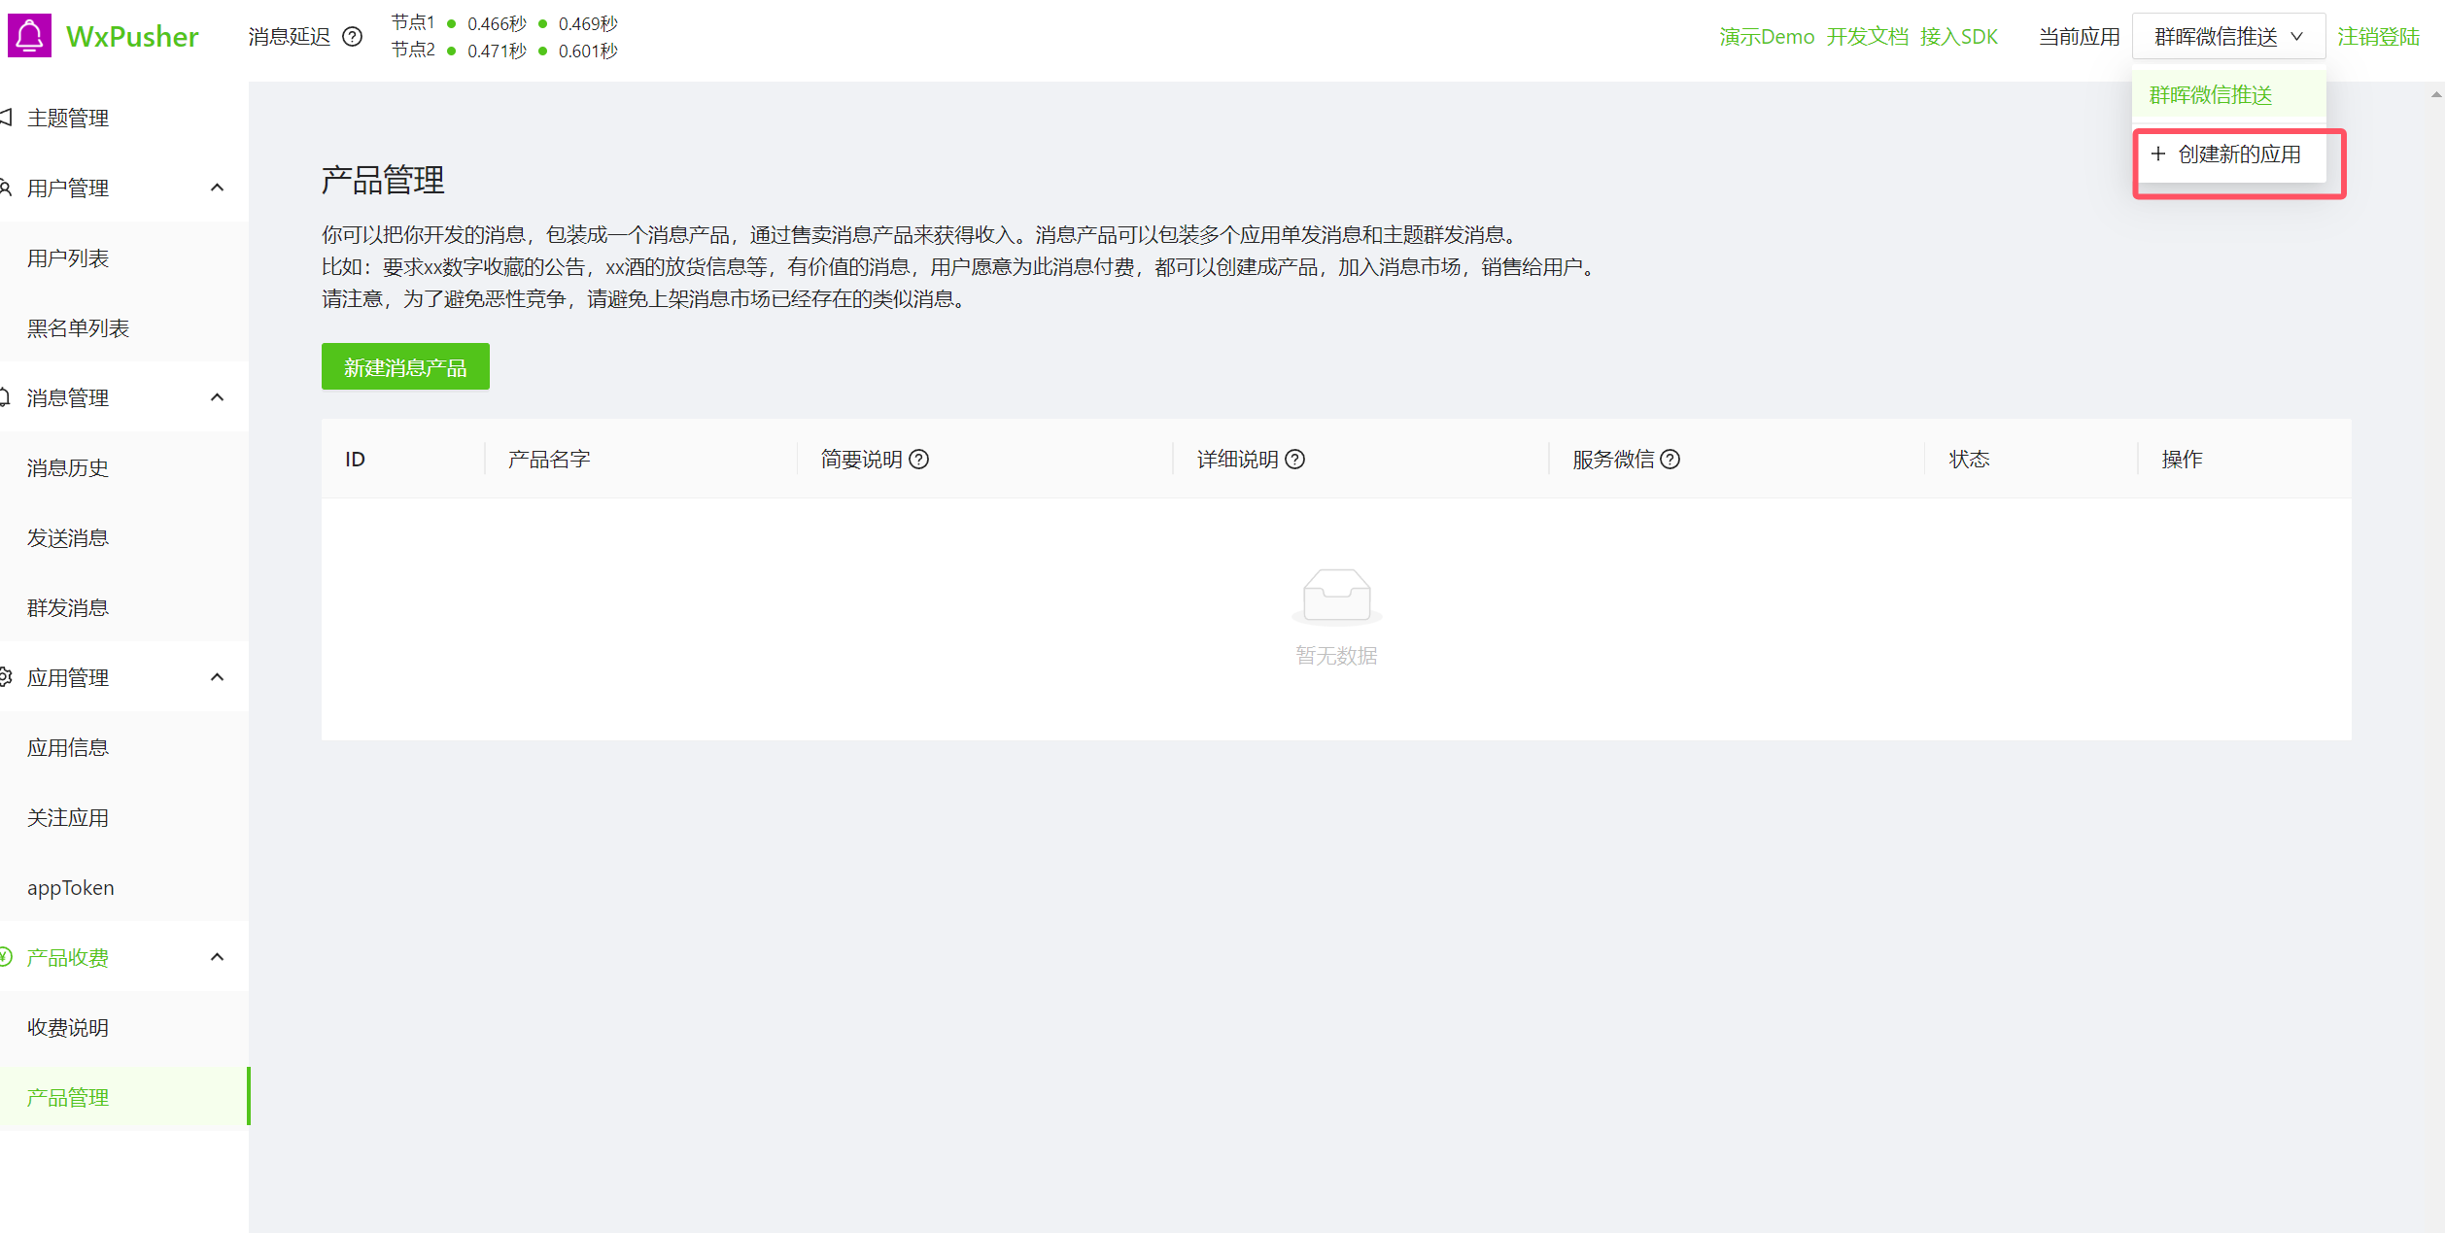
Task: Click the 节点2 latency 0.601秒 value
Action: [588, 51]
